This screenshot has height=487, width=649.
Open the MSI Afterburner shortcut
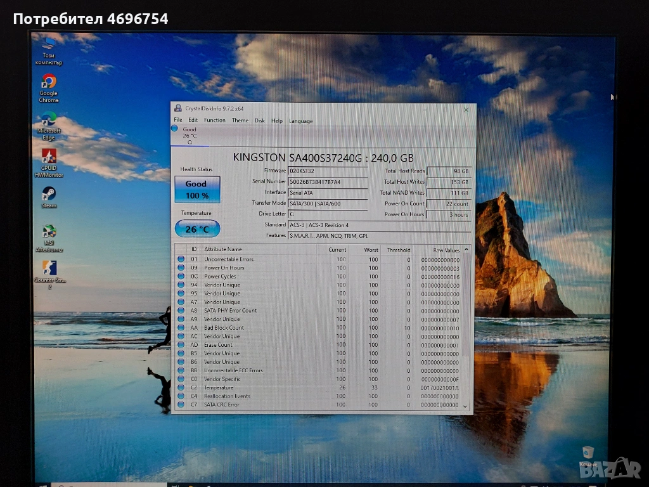click(x=49, y=231)
